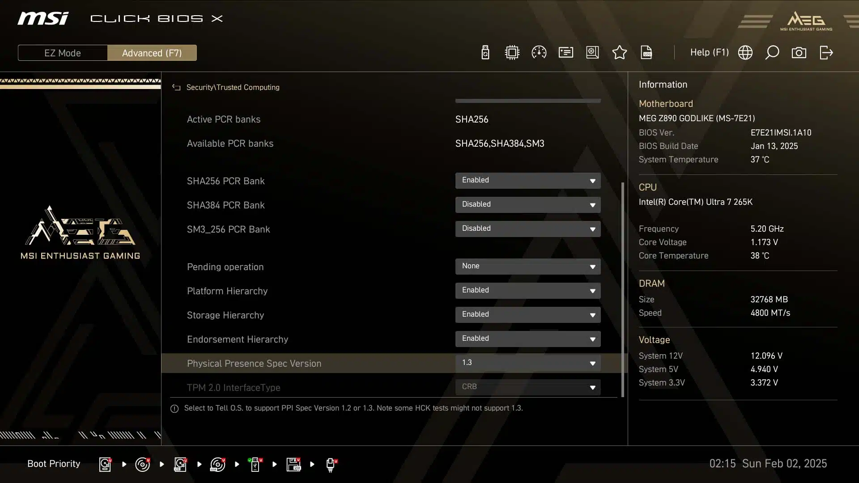This screenshot has height=483, width=859.
Task: Click the MSI logo top left
Action: pyautogui.click(x=43, y=18)
